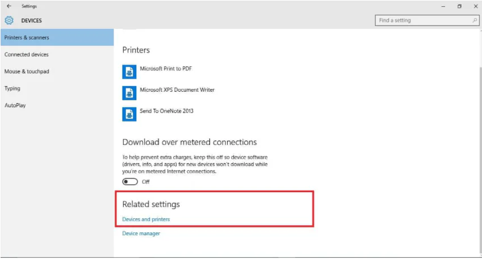
Task: Select the Microsoft XPS Document Writer icon
Action: (129, 92)
